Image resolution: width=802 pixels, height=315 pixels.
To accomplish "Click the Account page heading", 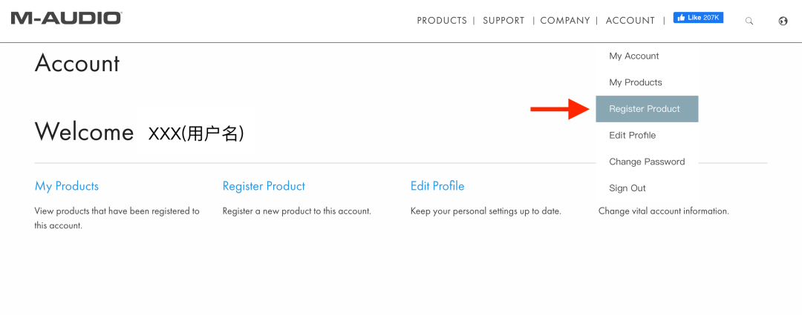I will tap(77, 64).
